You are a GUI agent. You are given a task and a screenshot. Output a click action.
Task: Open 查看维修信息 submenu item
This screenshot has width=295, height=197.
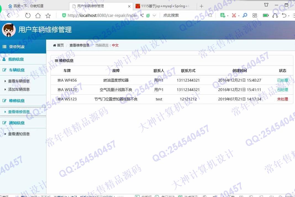(19, 112)
